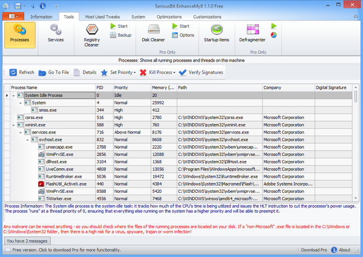Open the Registry Cleaner tool
This screenshot has width=363, height=257.
(92, 35)
